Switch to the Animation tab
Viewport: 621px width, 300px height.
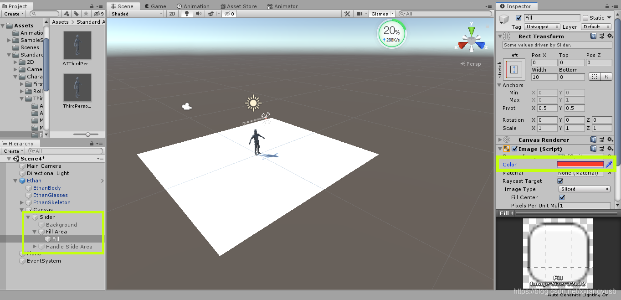pos(193,6)
